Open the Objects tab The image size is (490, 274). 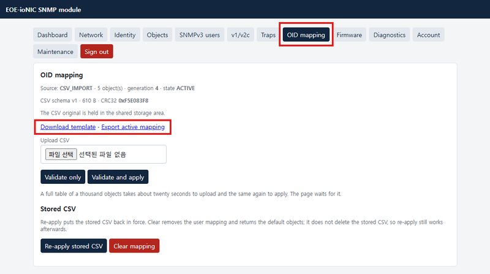point(157,35)
